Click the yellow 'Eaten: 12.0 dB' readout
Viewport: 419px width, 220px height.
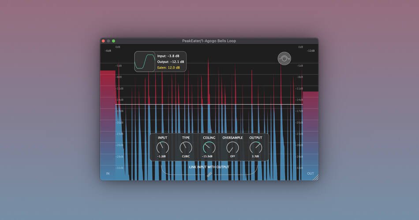pyautogui.click(x=168, y=68)
